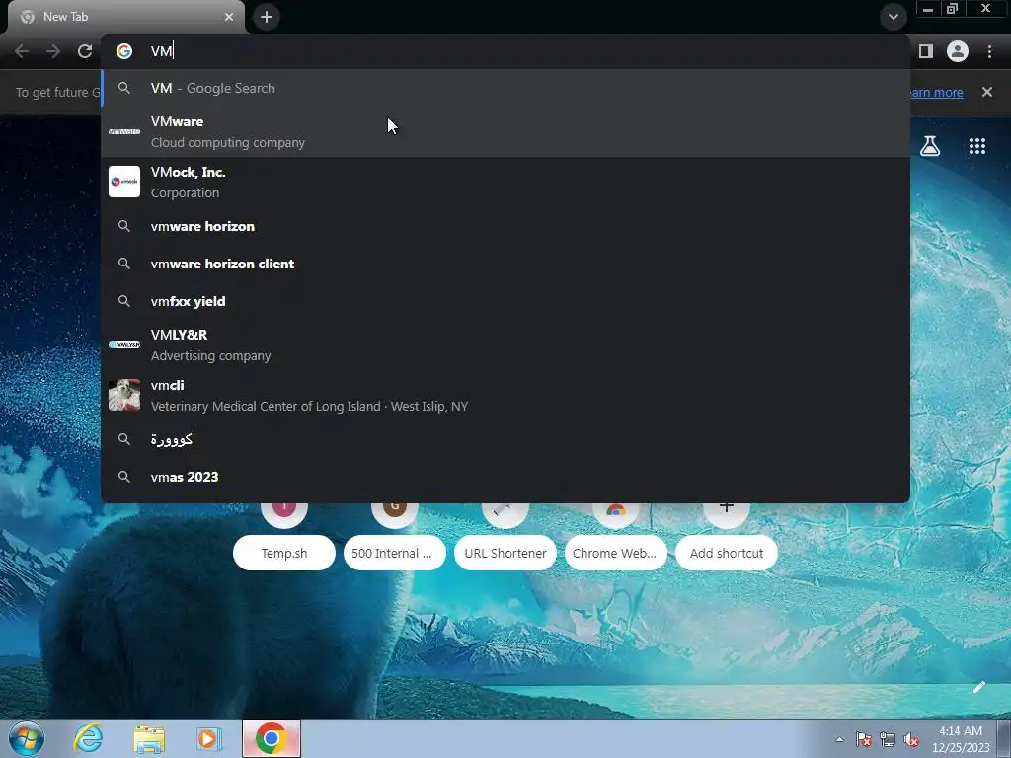The width and height of the screenshot is (1011, 758).
Task: Open the tab search dropdown arrow
Action: tap(893, 17)
